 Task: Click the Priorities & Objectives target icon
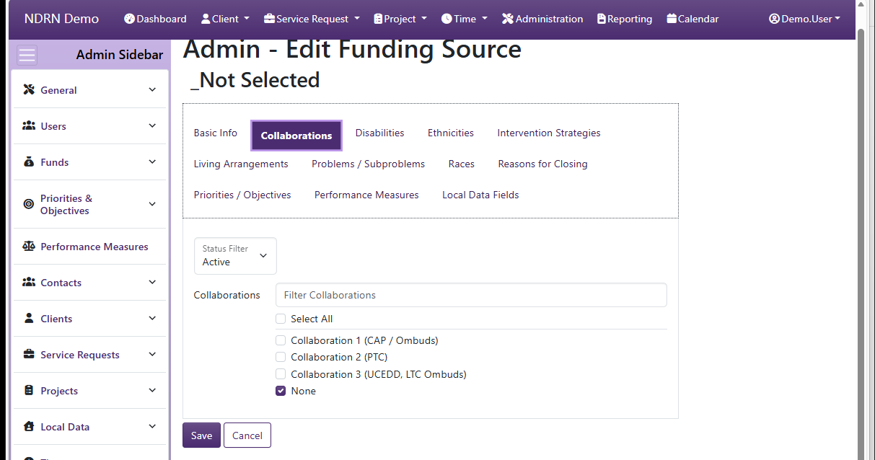pos(29,204)
